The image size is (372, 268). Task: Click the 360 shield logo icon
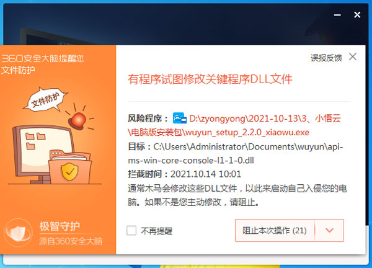(18, 233)
